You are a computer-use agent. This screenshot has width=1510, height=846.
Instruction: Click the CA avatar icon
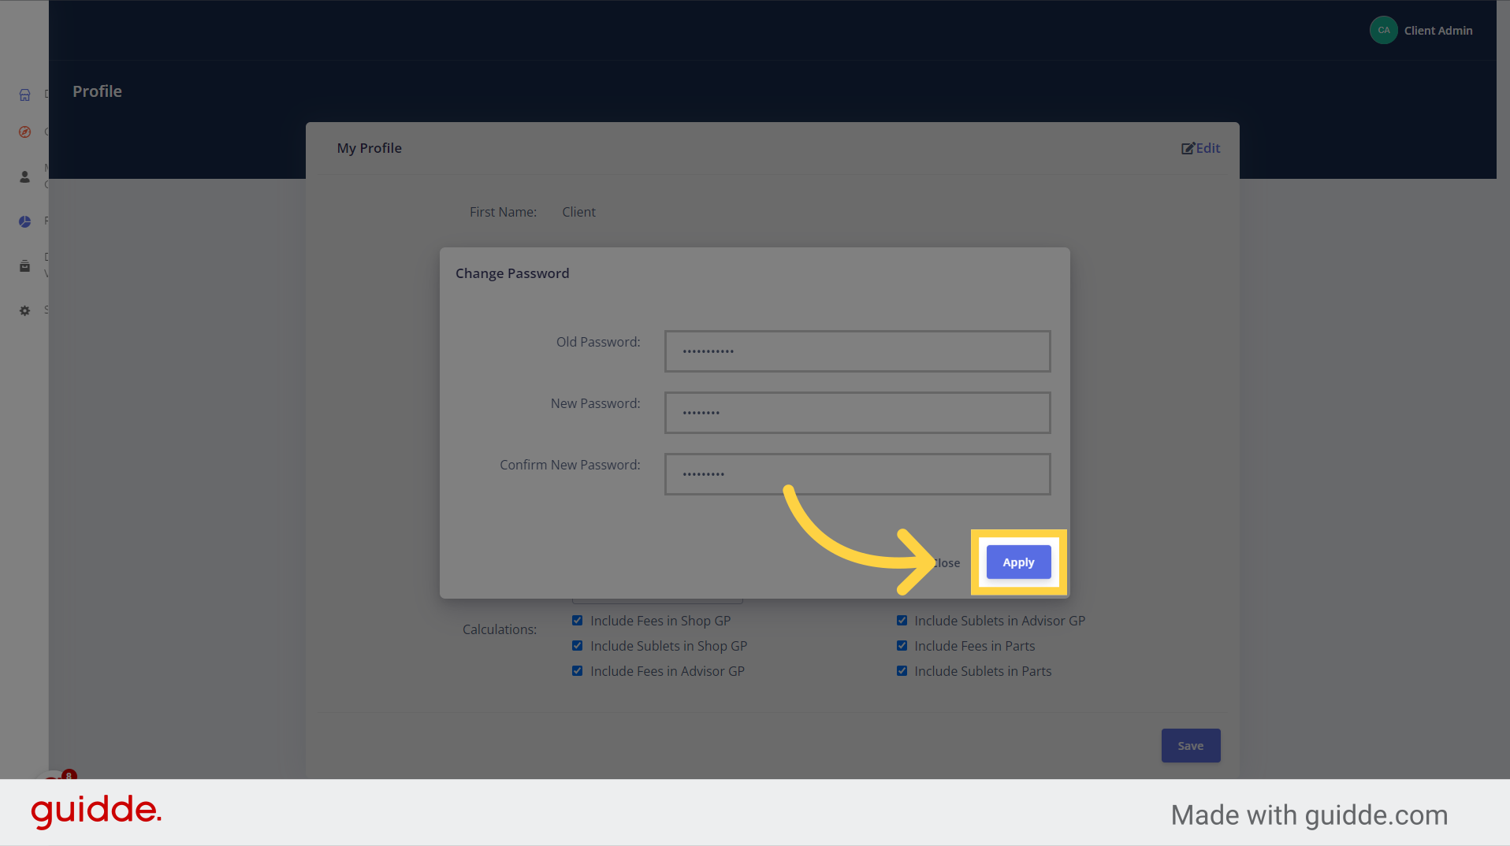[x=1383, y=30]
